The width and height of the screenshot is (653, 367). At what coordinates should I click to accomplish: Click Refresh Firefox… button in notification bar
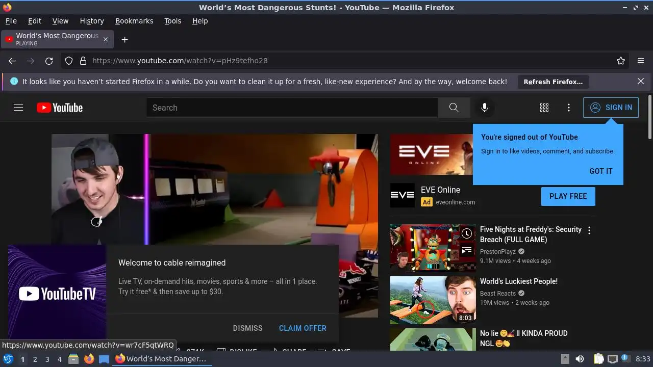(x=553, y=82)
